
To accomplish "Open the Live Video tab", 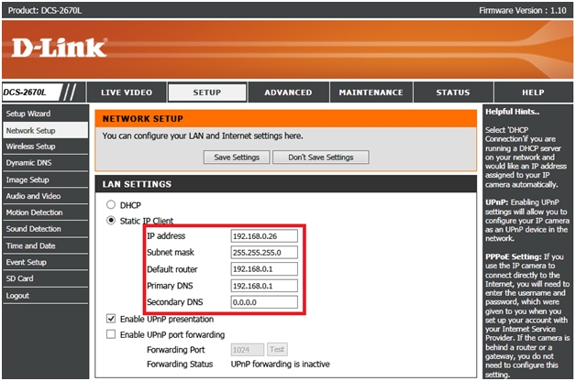I will click(127, 93).
